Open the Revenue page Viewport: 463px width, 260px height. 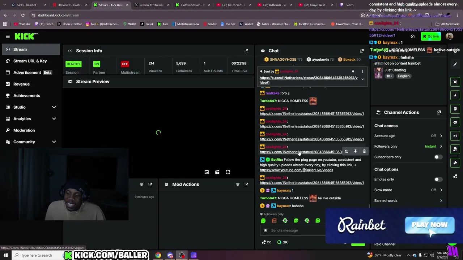click(31, 84)
